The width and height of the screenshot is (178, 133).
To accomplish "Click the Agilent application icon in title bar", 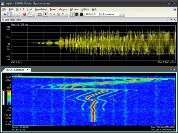I will tap(3, 4).
